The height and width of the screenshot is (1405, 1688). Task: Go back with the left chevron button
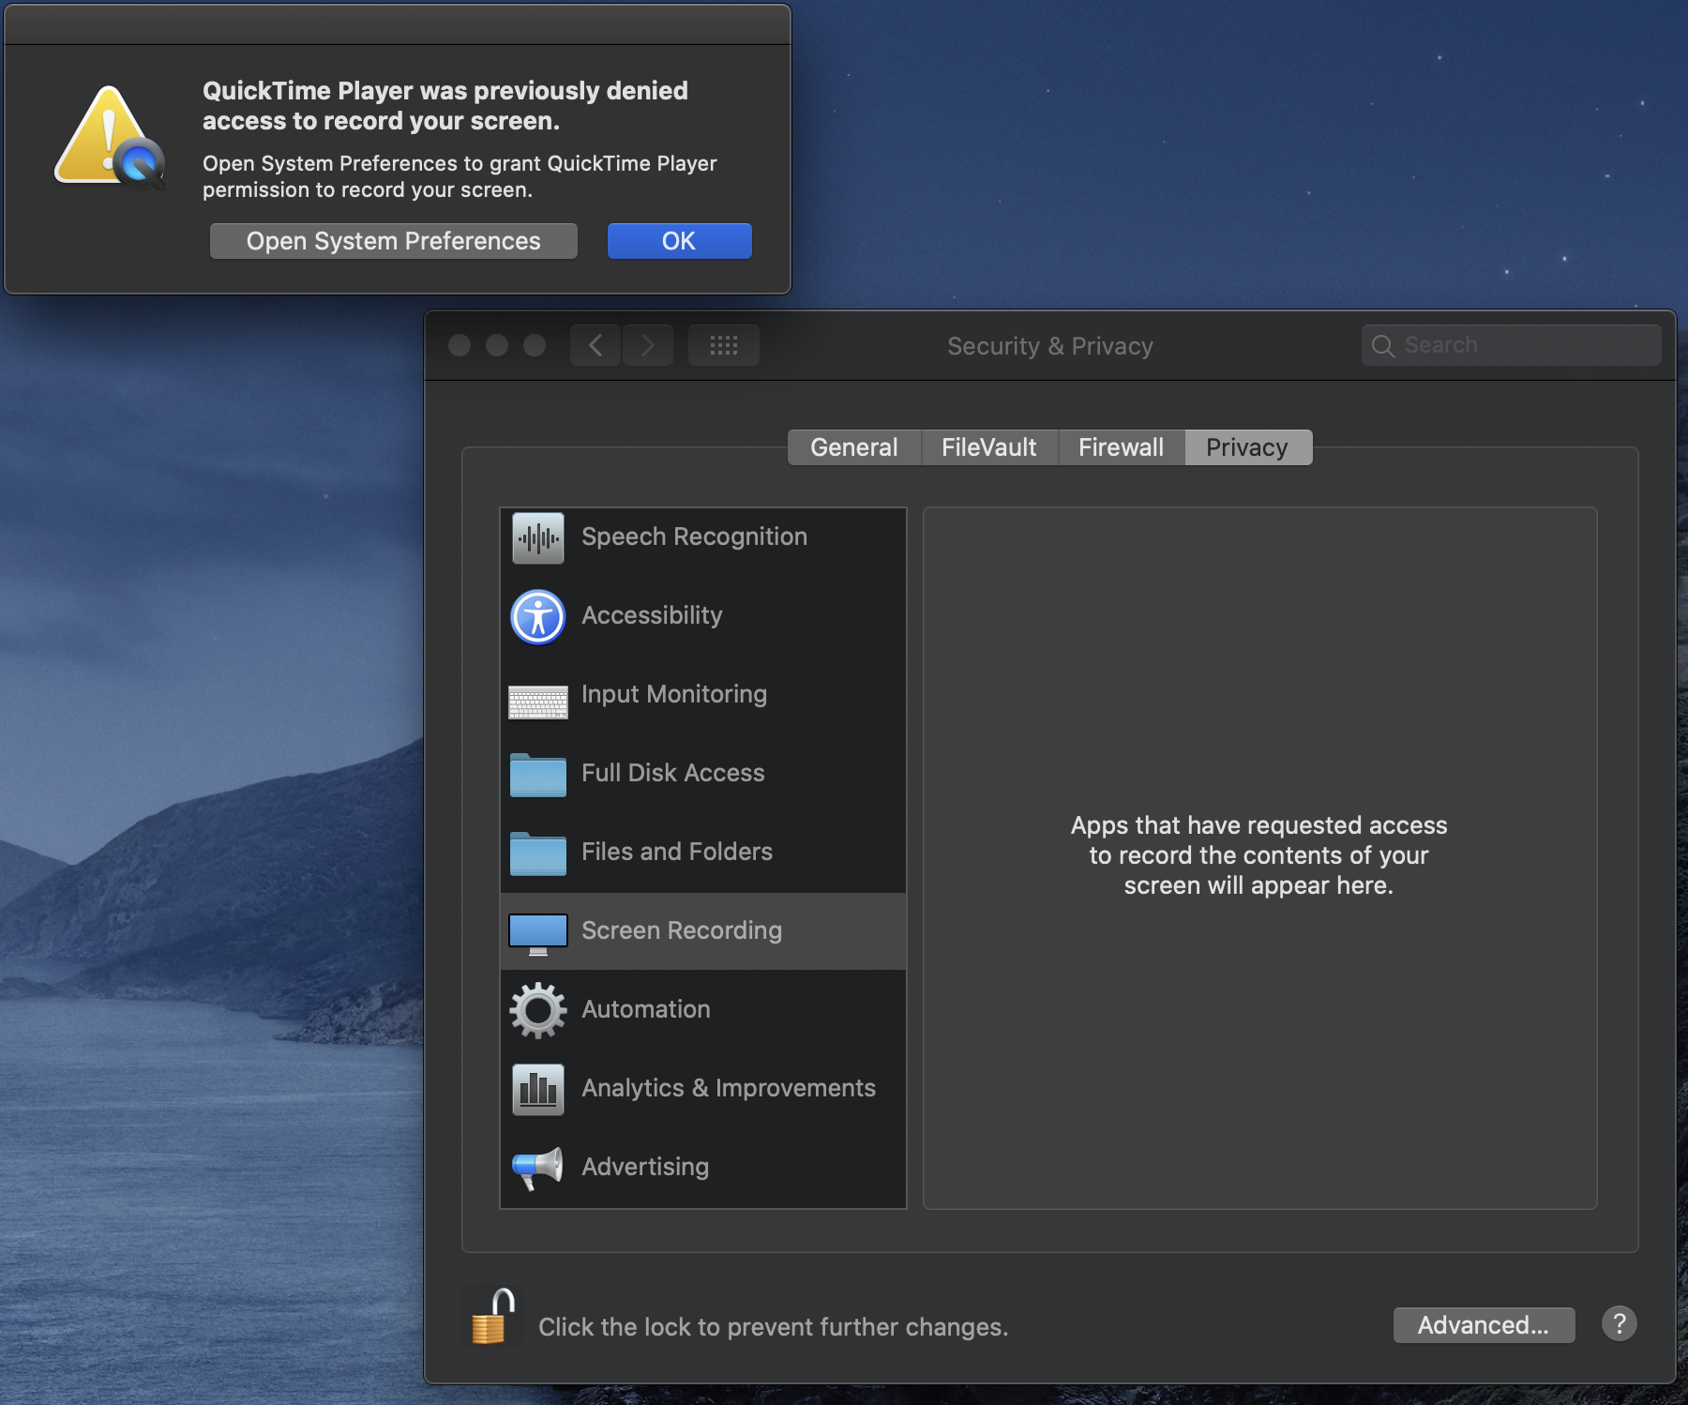coord(595,345)
